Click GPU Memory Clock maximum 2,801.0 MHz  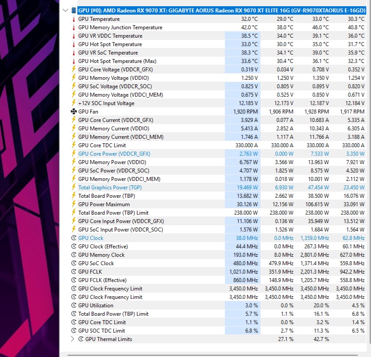(x=315, y=255)
